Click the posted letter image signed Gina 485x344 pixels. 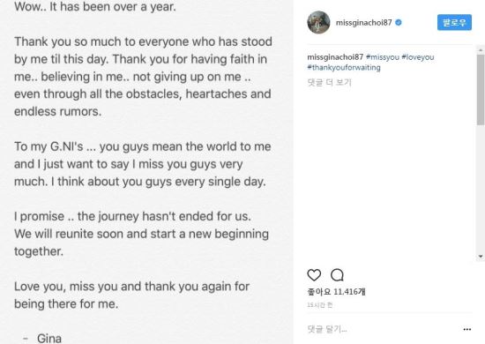click(x=146, y=172)
